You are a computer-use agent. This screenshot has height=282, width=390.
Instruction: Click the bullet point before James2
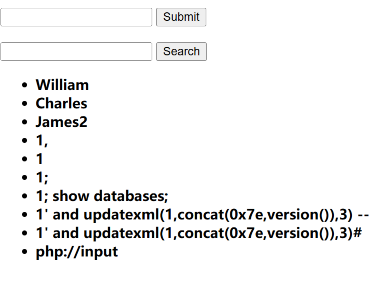point(24,122)
